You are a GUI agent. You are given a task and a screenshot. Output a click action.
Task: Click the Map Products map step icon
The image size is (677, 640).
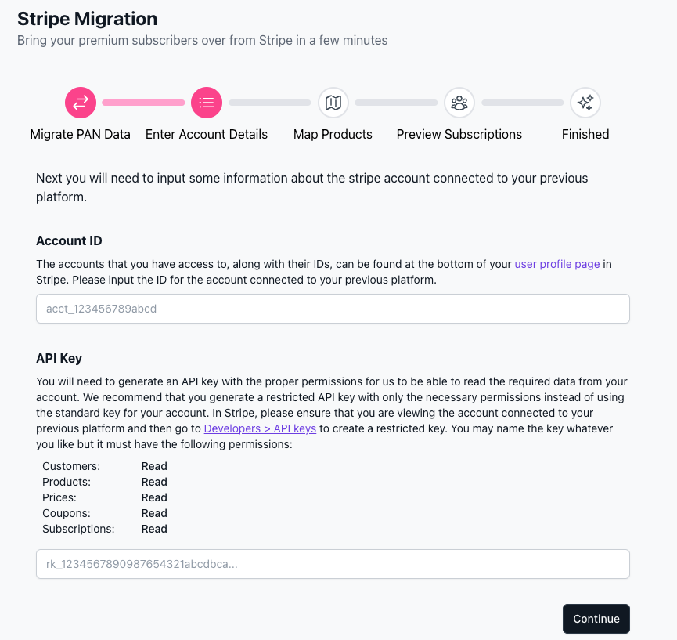[333, 103]
